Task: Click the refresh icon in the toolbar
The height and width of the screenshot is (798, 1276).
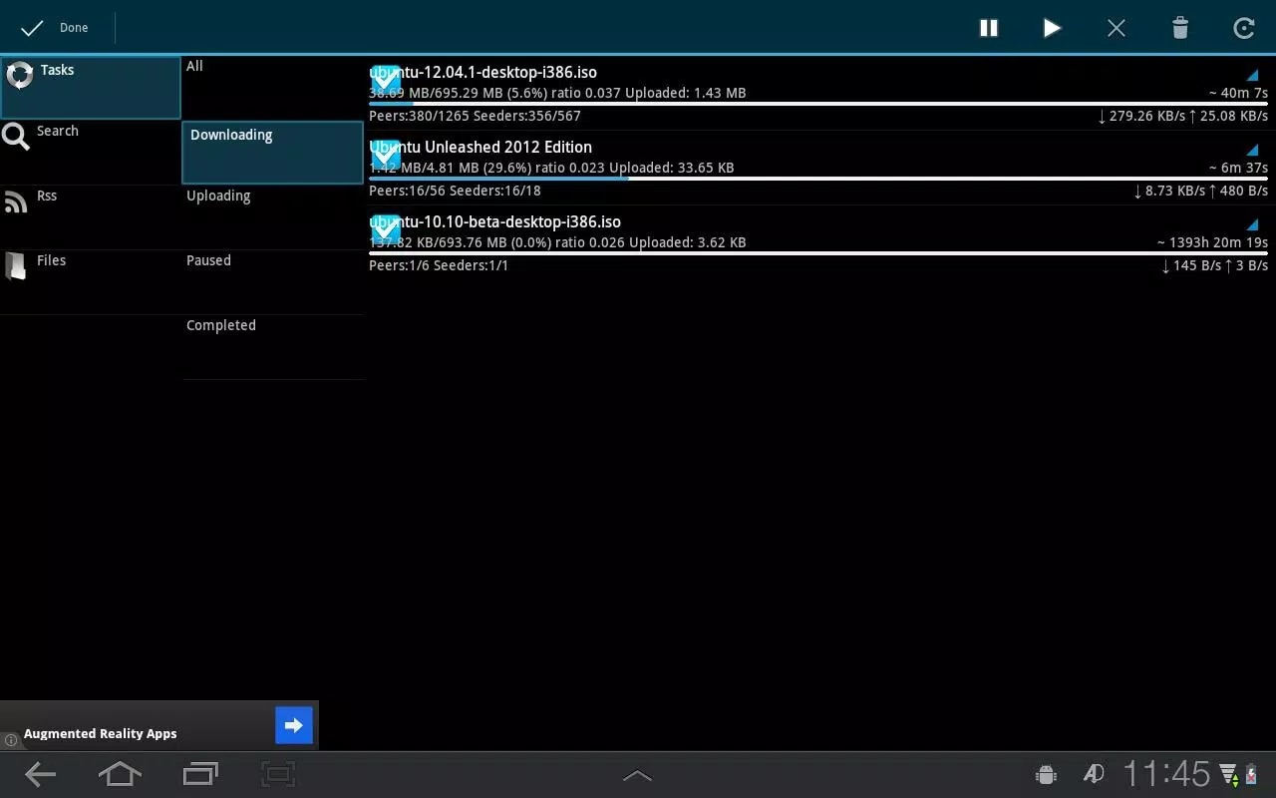Action: point(1243,28)
